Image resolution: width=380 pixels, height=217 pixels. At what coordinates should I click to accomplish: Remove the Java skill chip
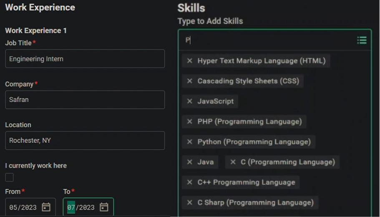tap(189, 162)
